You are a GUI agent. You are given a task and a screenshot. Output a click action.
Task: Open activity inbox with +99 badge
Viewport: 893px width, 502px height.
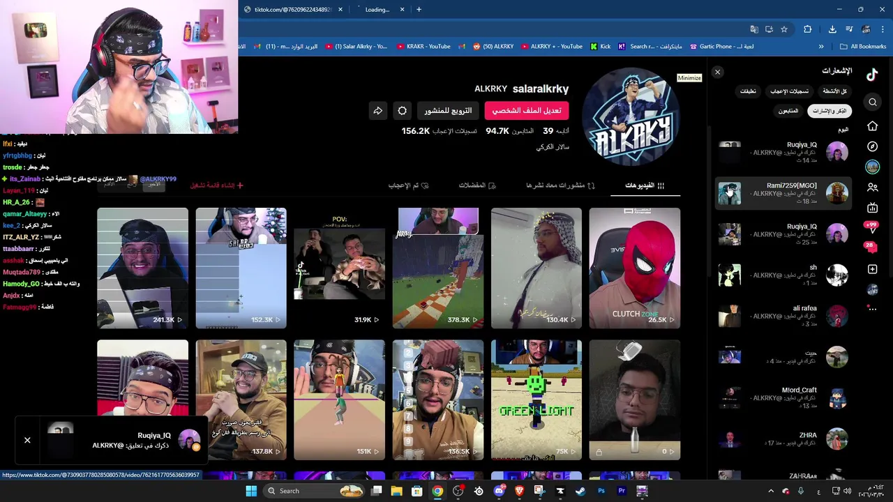tap(871, 228)
